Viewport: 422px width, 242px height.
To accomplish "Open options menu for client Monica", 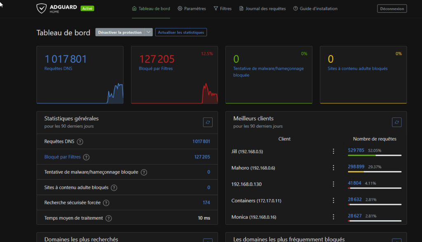I will (333, 217).
